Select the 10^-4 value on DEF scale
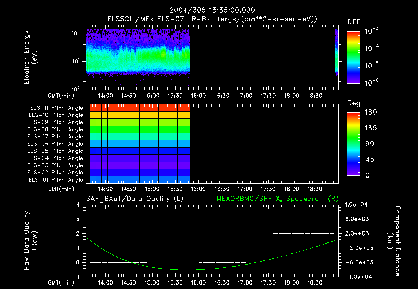This screenshot has width=418, height=289. pos(371,48)
